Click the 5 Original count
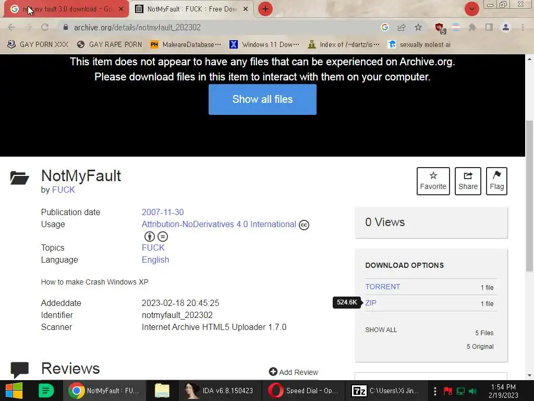This screenshot has width=534, height=401. coord(480,347)
